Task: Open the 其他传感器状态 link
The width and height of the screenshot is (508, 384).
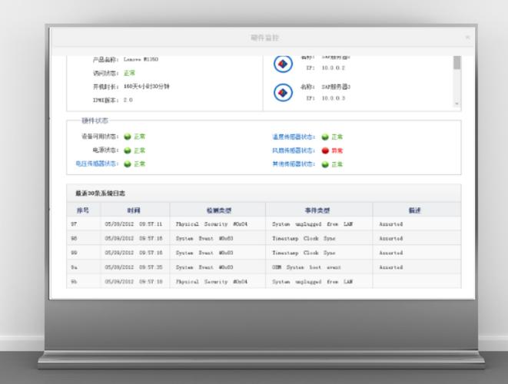Action: click(294, 164)
